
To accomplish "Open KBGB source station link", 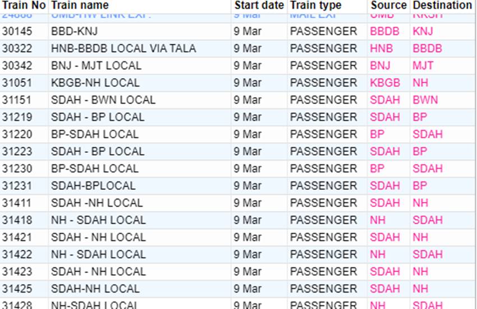I will [x=385, y=83].
